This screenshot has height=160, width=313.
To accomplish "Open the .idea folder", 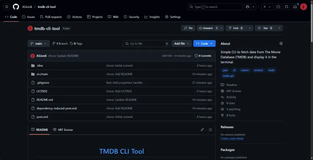I will pyautogui.click(x=40, y=65).
